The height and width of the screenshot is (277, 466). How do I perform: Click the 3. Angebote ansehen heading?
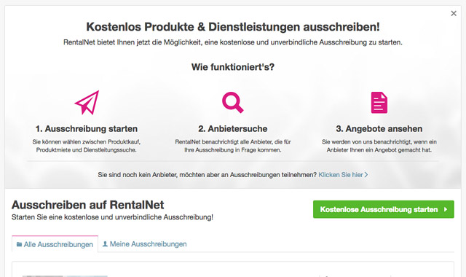pyautogui.click(x=379, y=129)
